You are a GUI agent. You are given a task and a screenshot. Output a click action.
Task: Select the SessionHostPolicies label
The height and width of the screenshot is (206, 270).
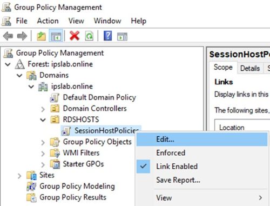click(x=107, y=130)
